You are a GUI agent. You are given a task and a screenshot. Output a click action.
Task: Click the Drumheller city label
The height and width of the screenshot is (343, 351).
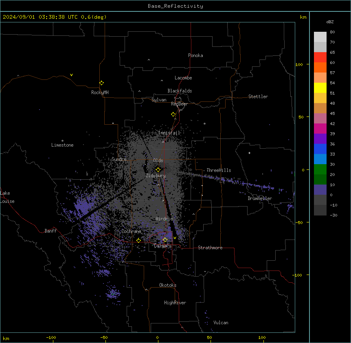tap(260, 198)
